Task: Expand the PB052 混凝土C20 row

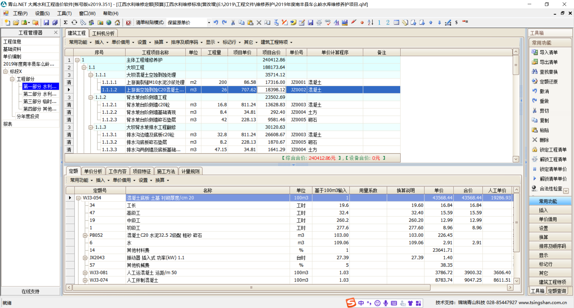Action: click(85, 236)
